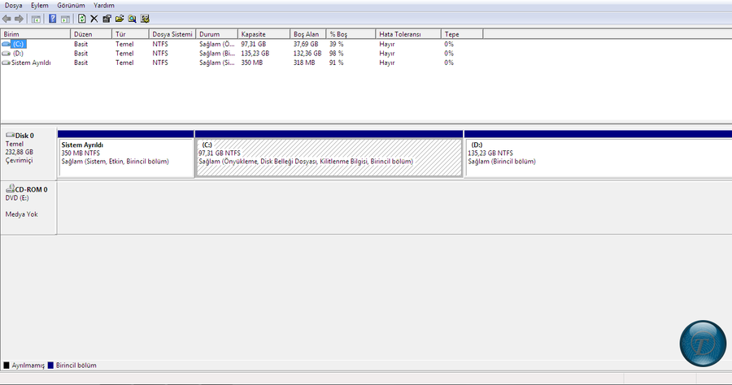Image resolution: width=732 pixels, height=385 pixels.
Task: Refresh the disk list with the green-arrows icon
Action: [x=81, y=19]
